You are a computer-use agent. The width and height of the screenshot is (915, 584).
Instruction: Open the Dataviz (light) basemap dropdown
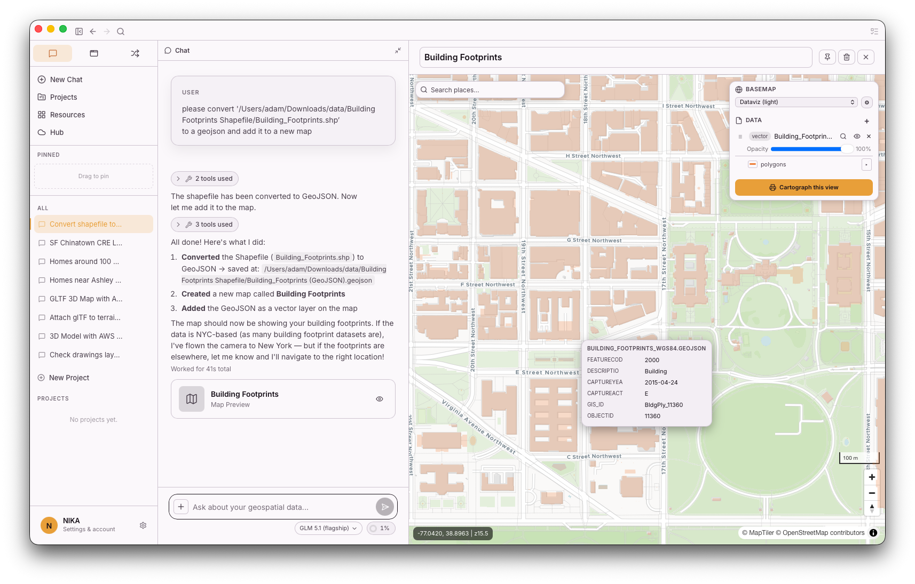point(796,102)
